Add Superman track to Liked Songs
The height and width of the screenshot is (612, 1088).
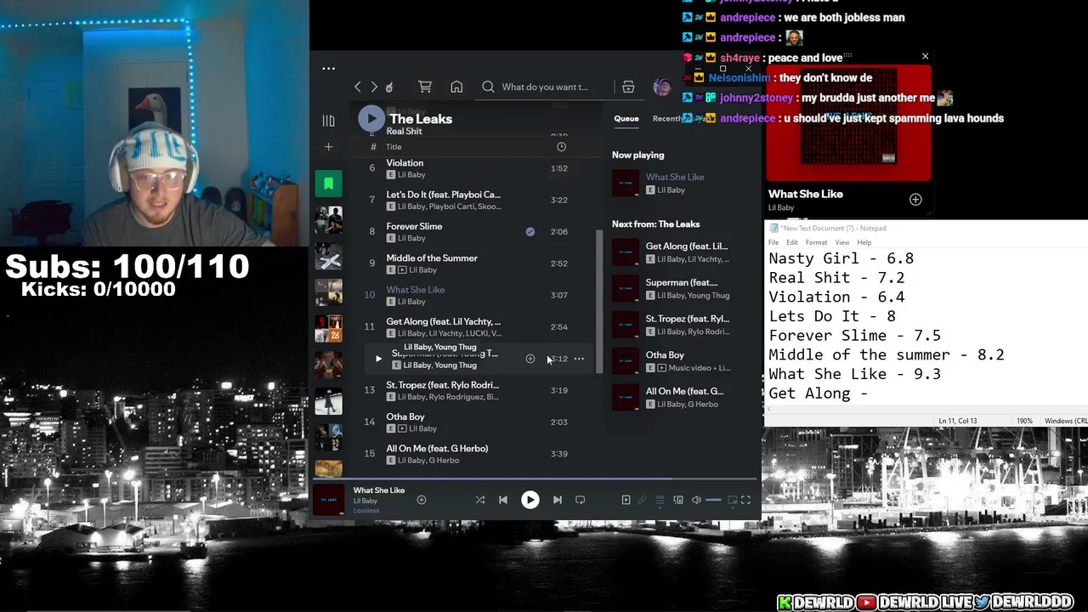point(530,359)
